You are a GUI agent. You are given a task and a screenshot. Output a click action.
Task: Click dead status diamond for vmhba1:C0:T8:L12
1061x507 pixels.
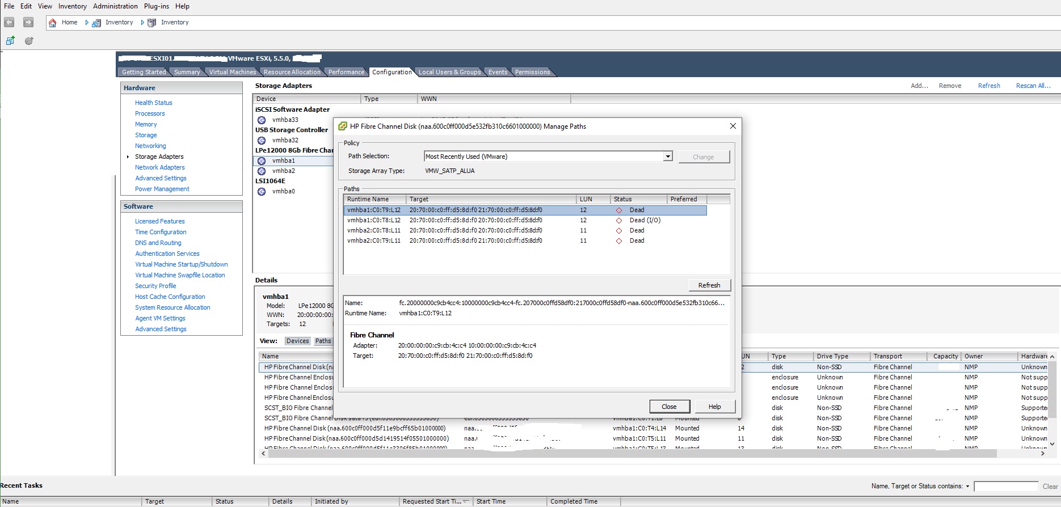[619, 220]
